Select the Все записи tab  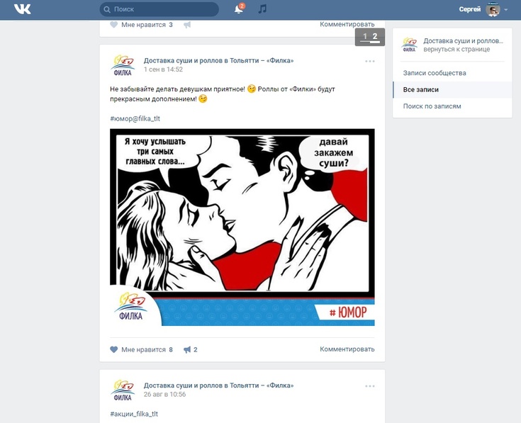click(452, 90)
